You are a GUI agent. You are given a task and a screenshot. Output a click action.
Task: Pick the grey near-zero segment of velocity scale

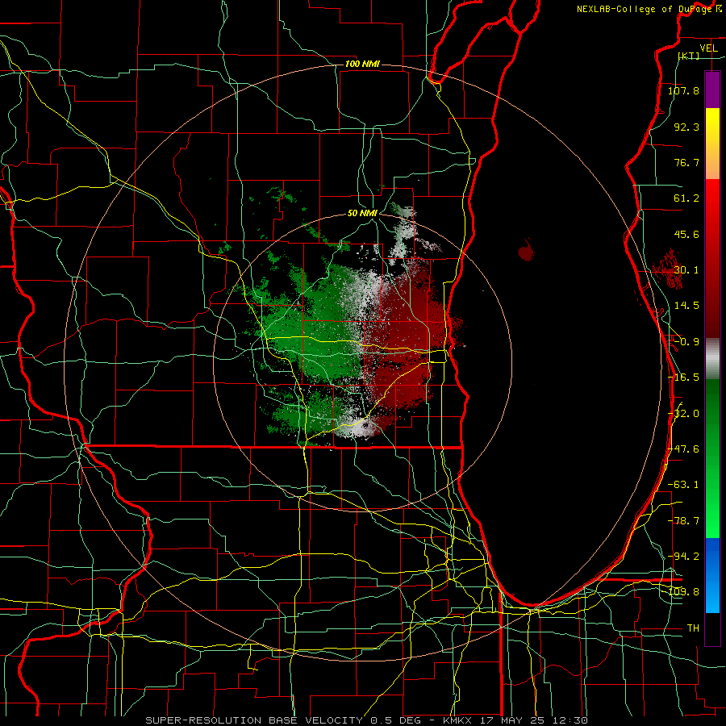[x=712, y=358]
